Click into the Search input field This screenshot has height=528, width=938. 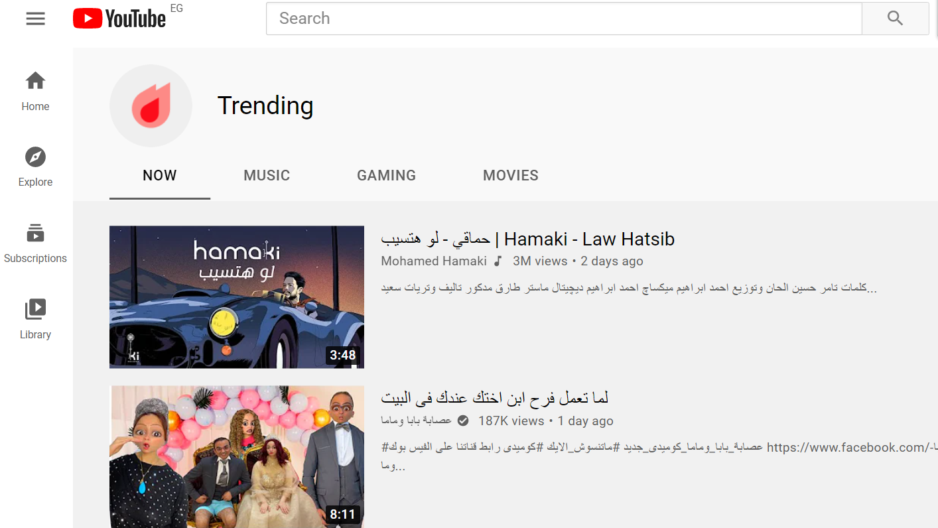(563, 19)
